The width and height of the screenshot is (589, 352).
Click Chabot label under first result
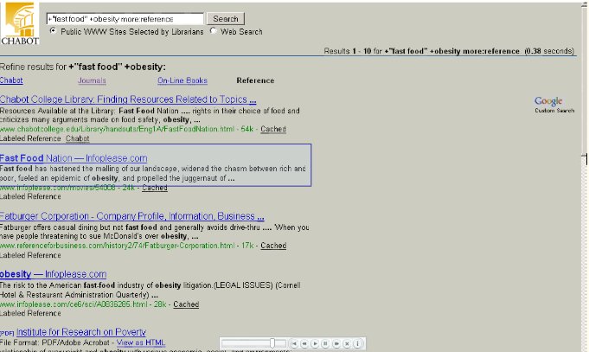77,138
